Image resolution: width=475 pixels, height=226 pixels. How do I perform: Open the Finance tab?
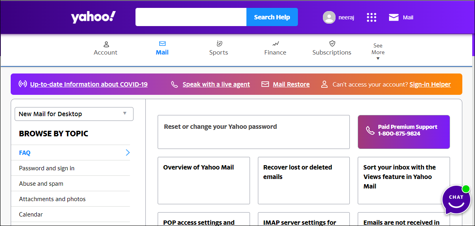(x=275, y=48)
